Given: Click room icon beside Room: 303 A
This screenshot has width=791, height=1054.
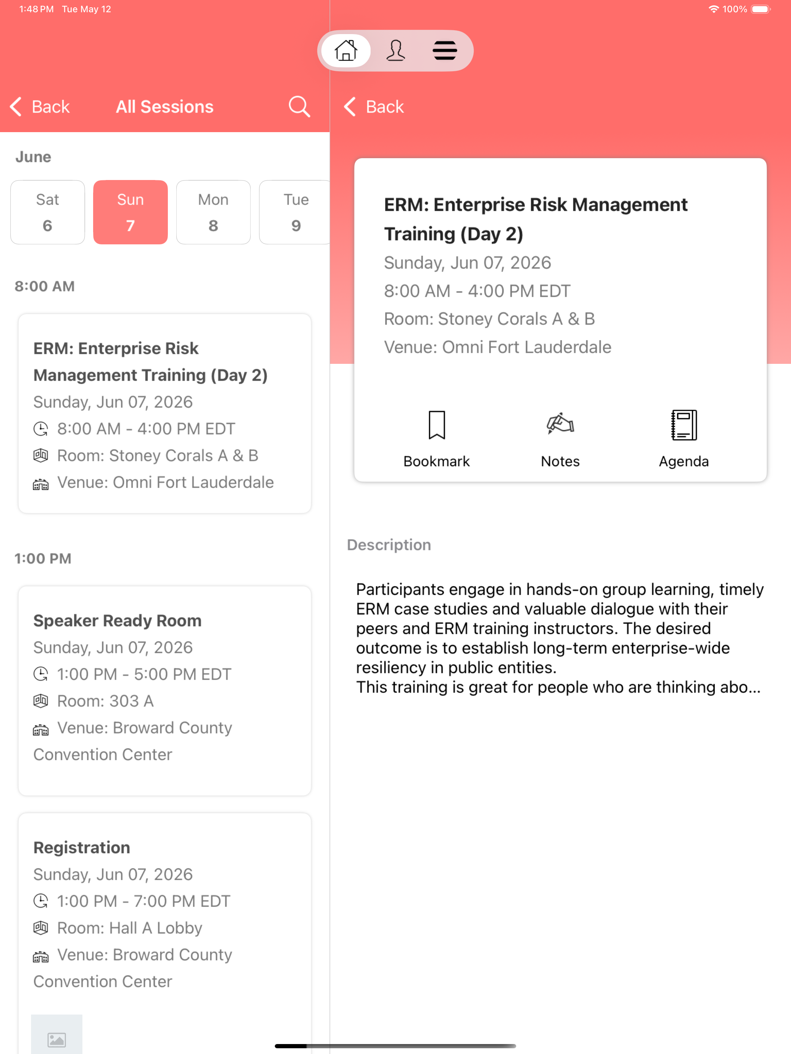Looking at the screenshot, I should click(x=41, y=701).
